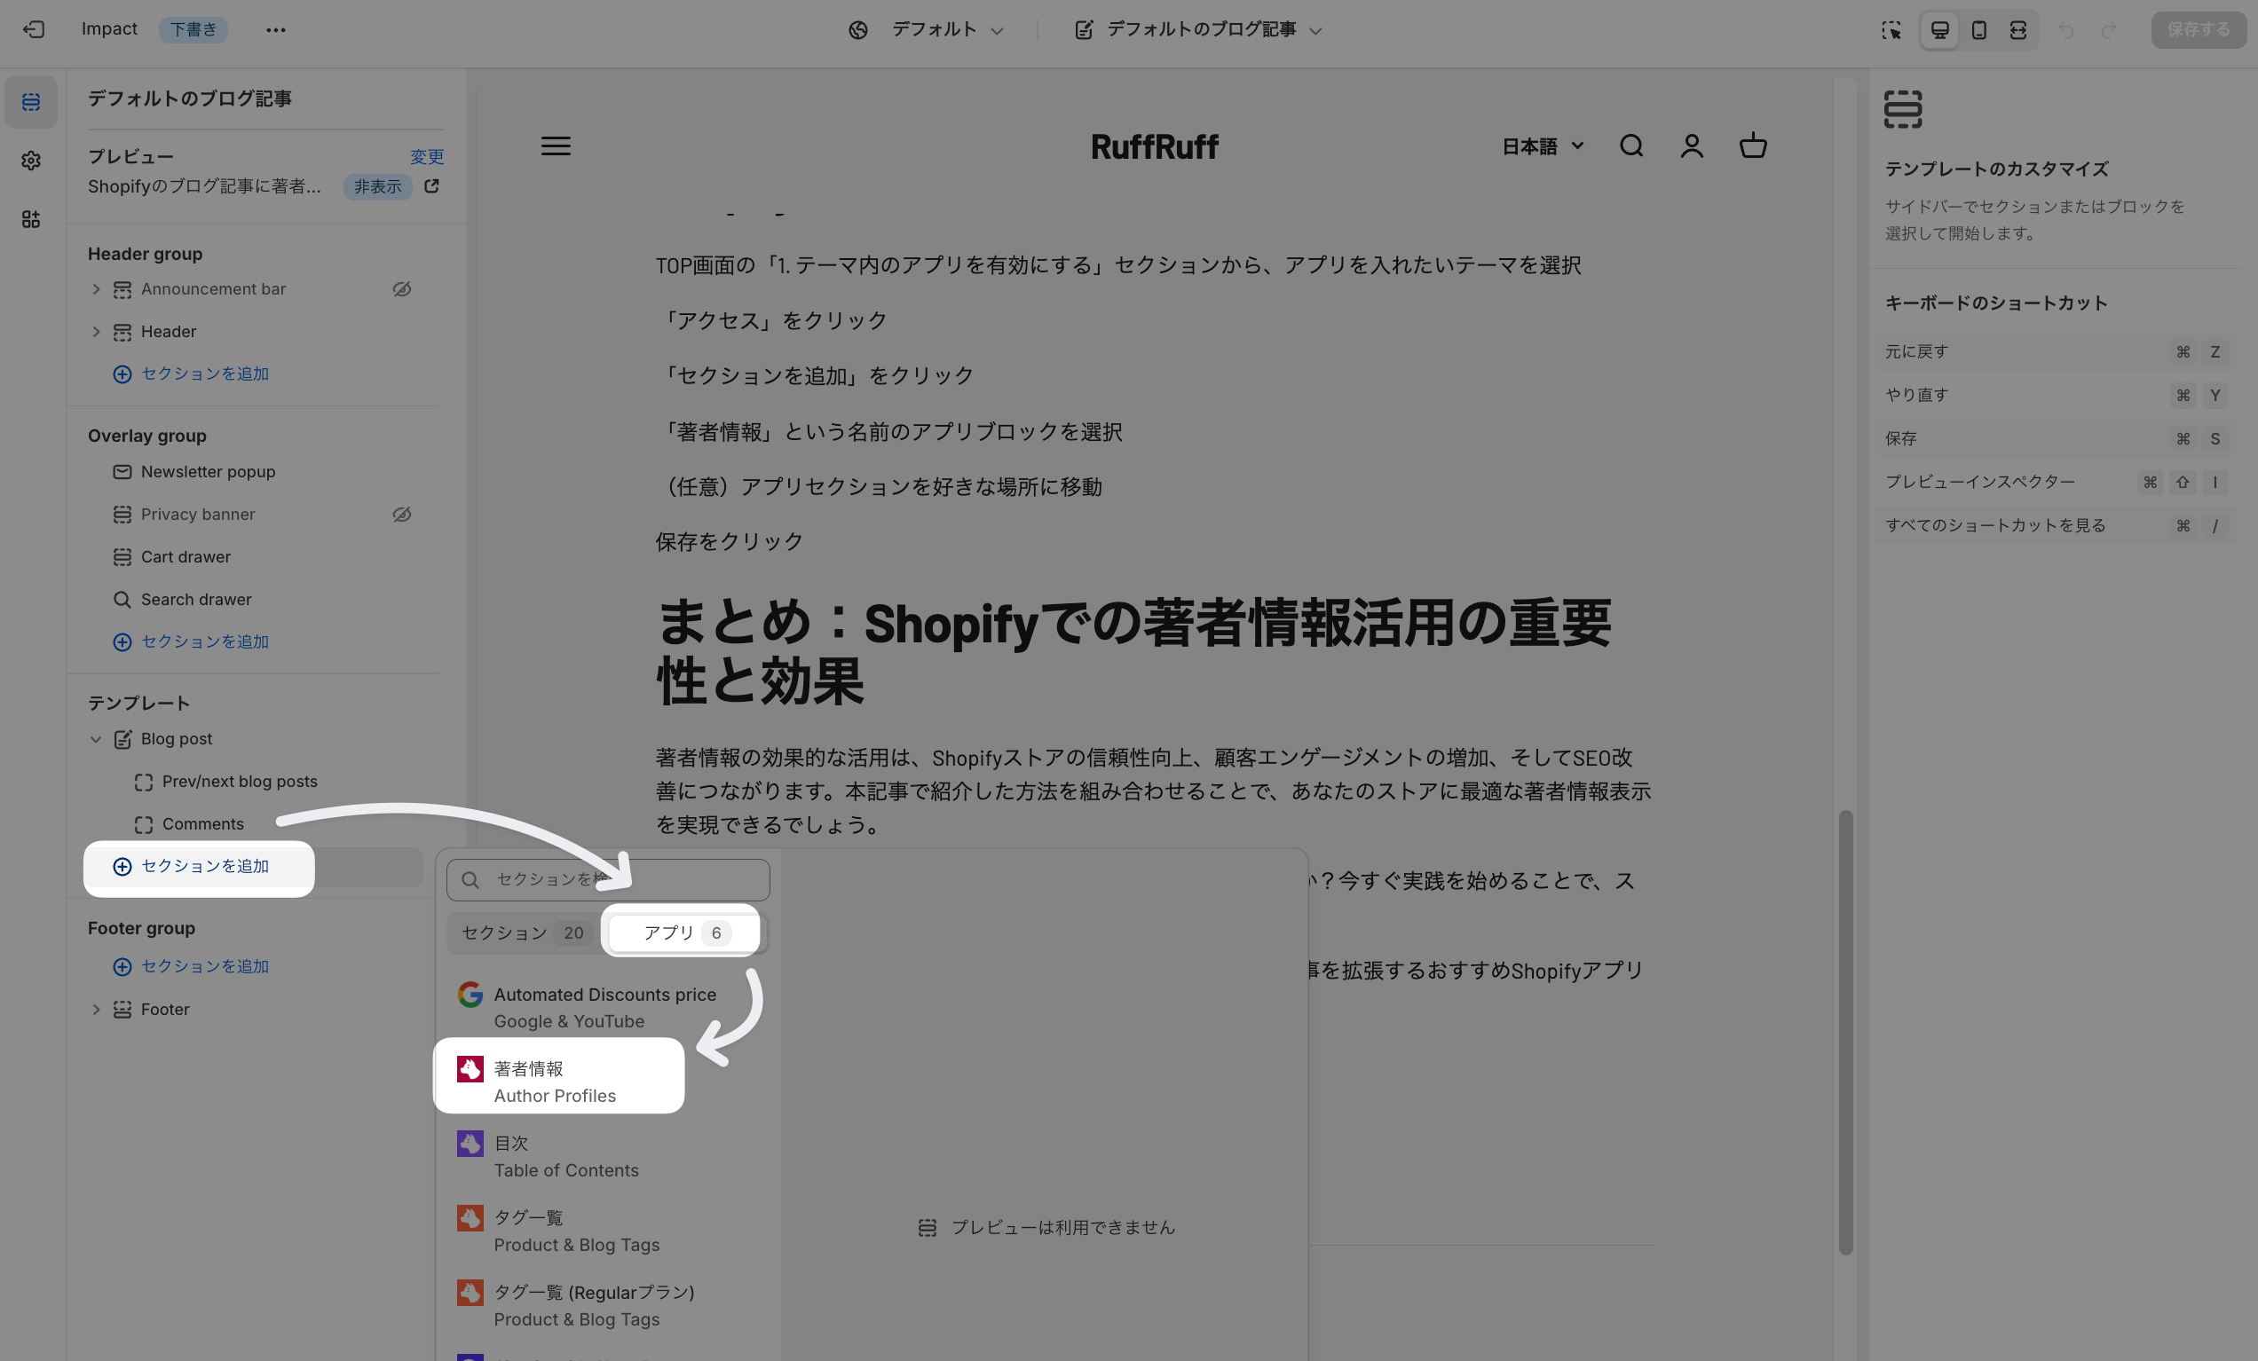Click the 保存する save button
This screenshot has width=2258, height=1361.
pyautogui.click(x=2199, y=30)
